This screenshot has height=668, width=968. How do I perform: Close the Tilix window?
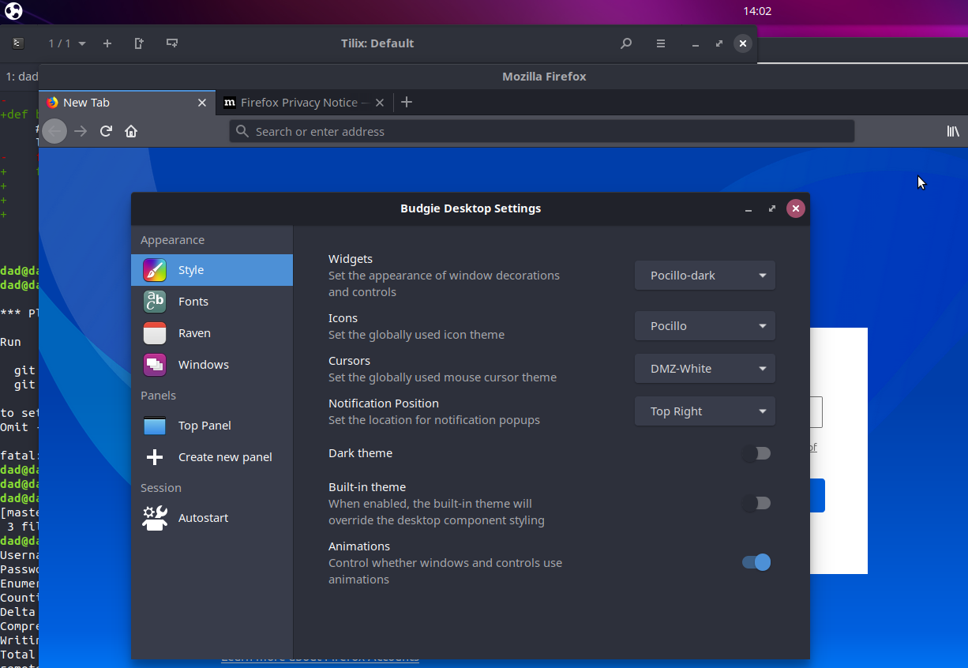click(742, 43)
